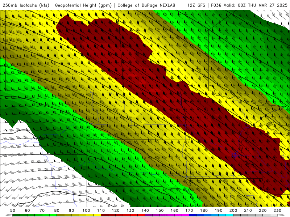Image resolution: width=290 pixels, height=217 pixels.
Task: Click legend value 190
Action: click(x=219, y=210)
